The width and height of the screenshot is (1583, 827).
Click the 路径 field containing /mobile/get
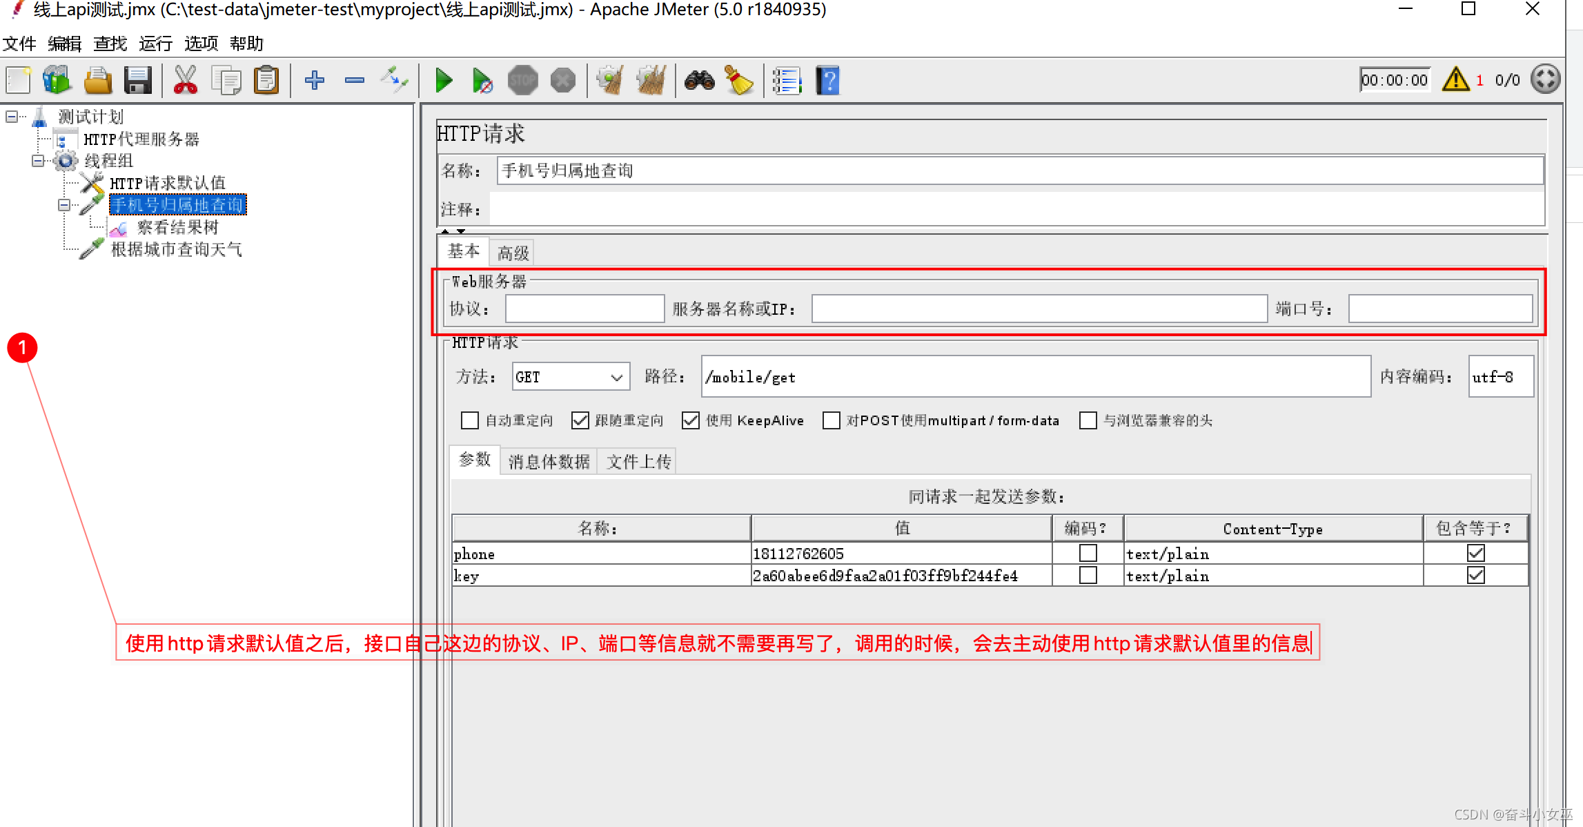pyautogui.click(x=1036, y=376)
